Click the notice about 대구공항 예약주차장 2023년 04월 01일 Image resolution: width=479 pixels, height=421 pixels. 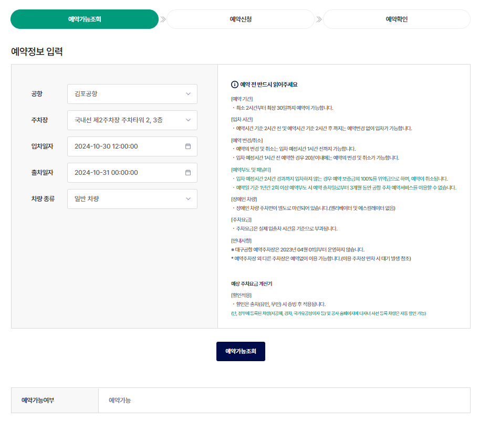[298, 250]
